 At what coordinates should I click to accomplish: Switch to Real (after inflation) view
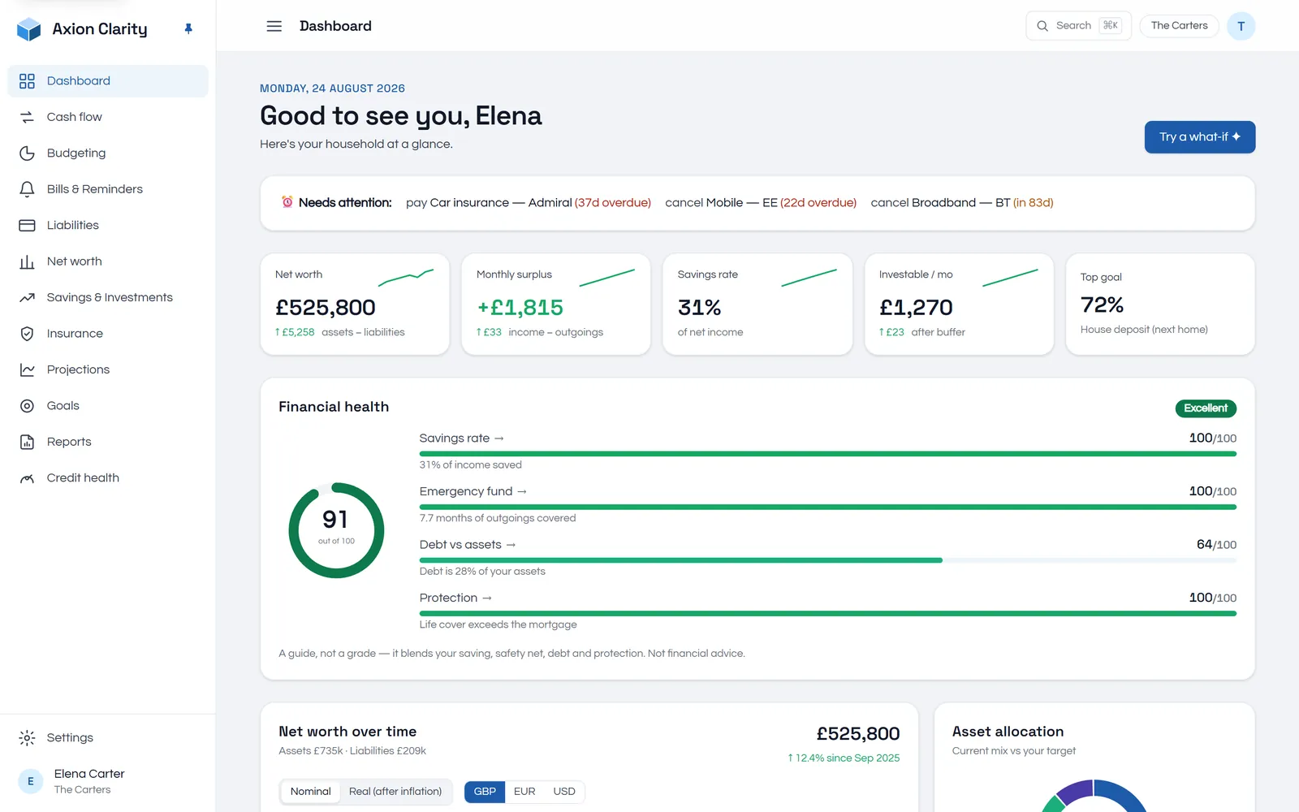[x=395, y=792]
